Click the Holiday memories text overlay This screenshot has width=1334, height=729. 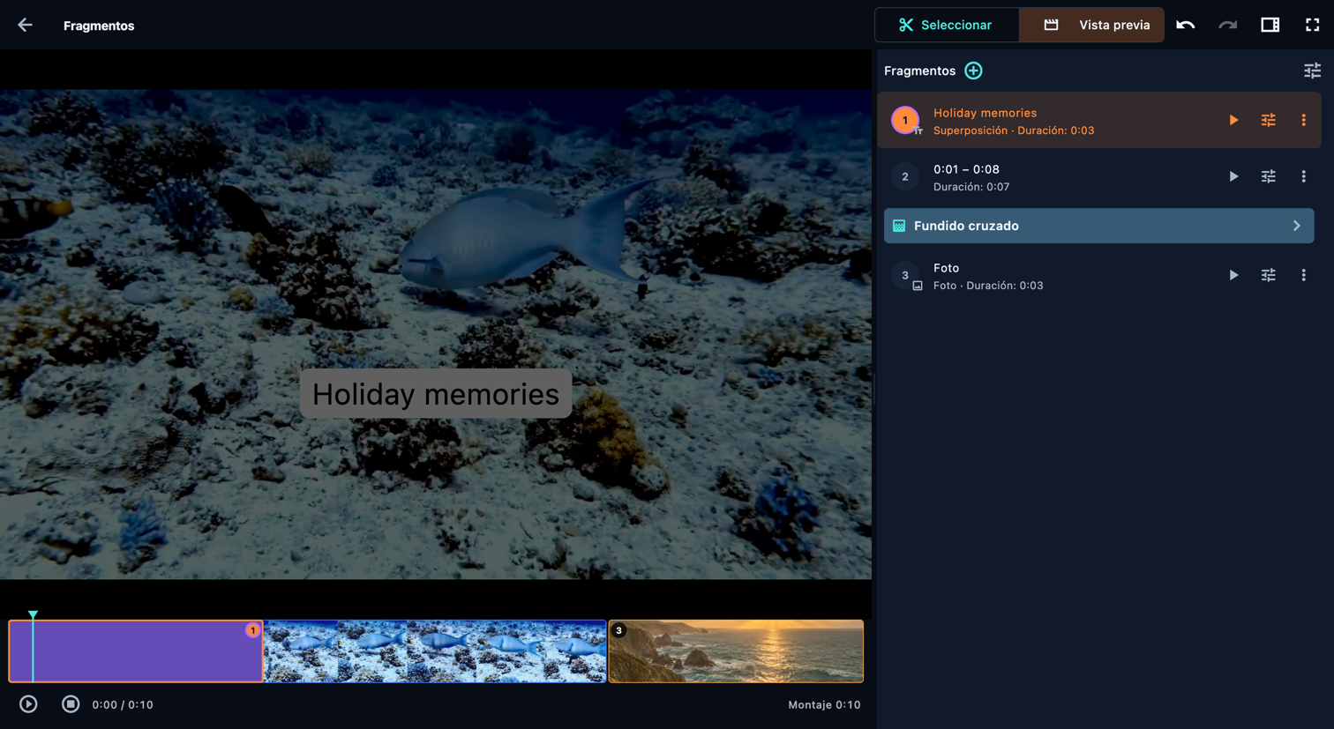tap(436, 394)
